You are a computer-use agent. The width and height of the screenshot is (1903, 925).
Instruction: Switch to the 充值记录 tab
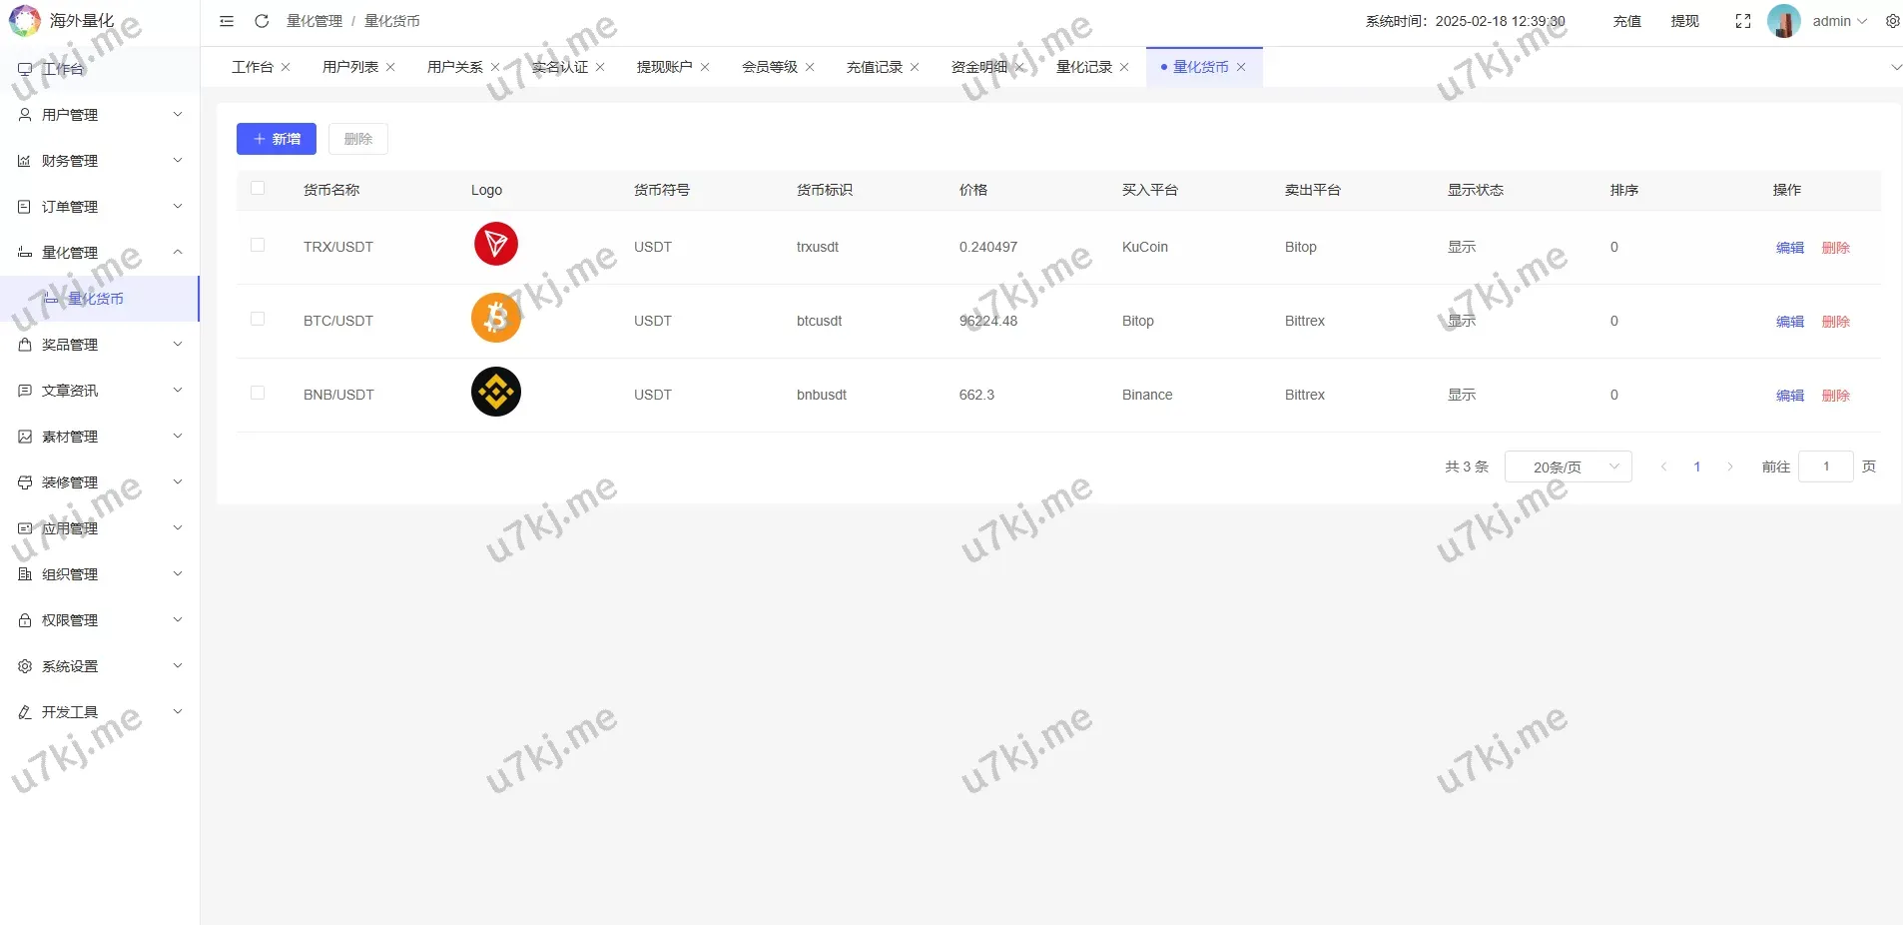pos(874,67)
